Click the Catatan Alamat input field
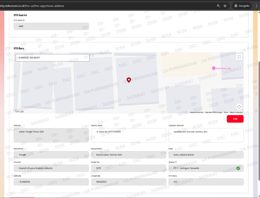Viewport: 260px width, 198px height. (206, 135)
